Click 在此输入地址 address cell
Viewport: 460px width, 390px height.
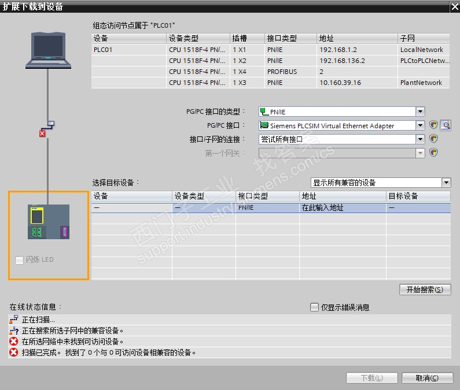click(343, 208)
